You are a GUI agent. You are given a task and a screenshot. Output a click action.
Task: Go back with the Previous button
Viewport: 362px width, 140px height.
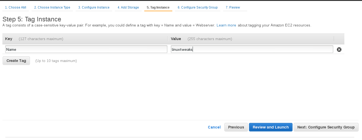236,127
